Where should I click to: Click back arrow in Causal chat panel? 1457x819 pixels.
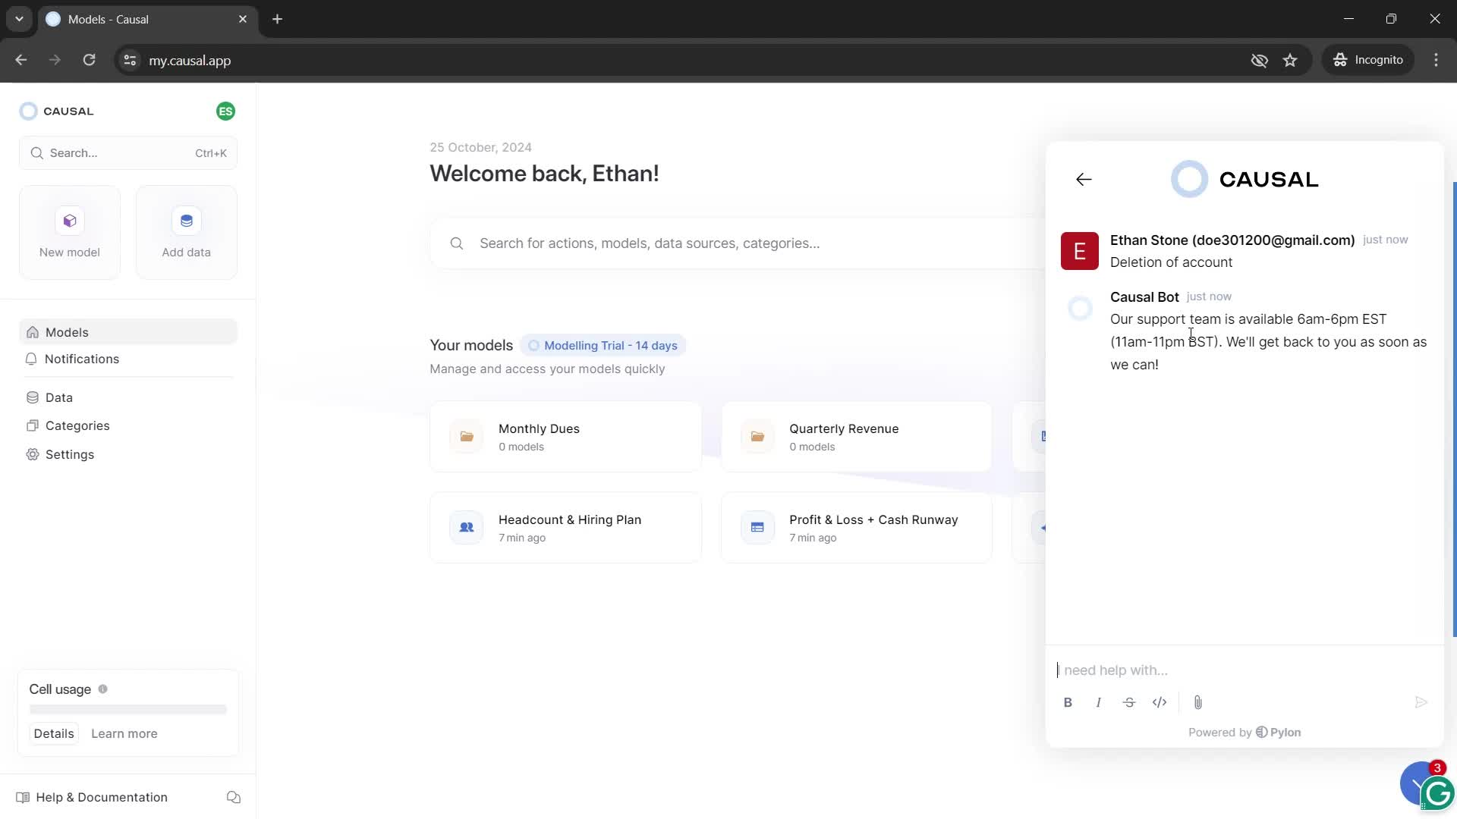coord(1084,179)
